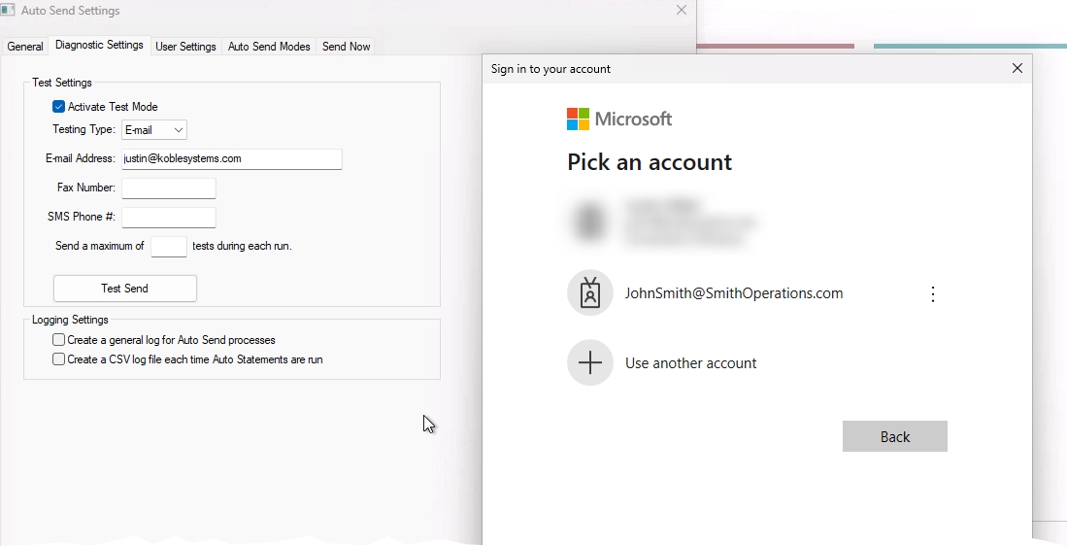
Task: Select JohnSmith@SmithOperations.com account
Action: click(x=734, y=293)
